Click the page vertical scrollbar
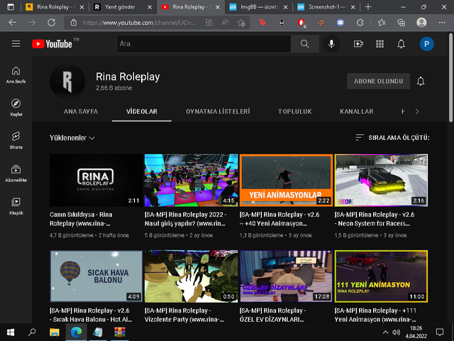The height and width of the screenshot is (341, 454). coord(451,77)
